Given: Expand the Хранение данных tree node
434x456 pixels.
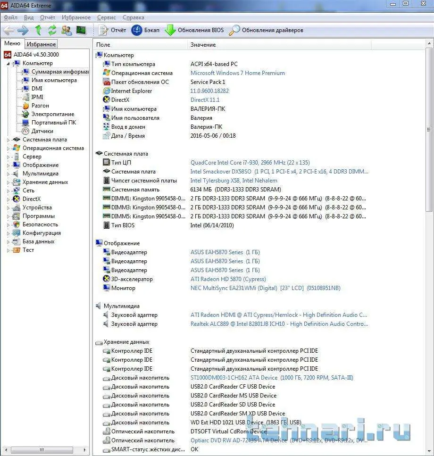Looking at the screenshot, I should tap(8, 182).
